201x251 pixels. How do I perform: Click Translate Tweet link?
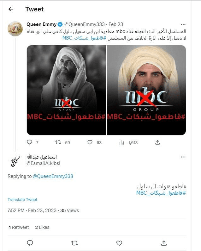click(x=22, y=200)
